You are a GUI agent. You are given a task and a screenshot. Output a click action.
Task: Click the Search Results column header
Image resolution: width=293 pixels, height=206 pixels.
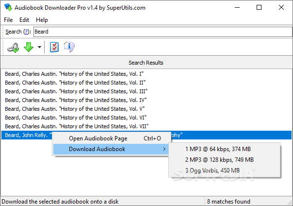click(x=146, y=63)
